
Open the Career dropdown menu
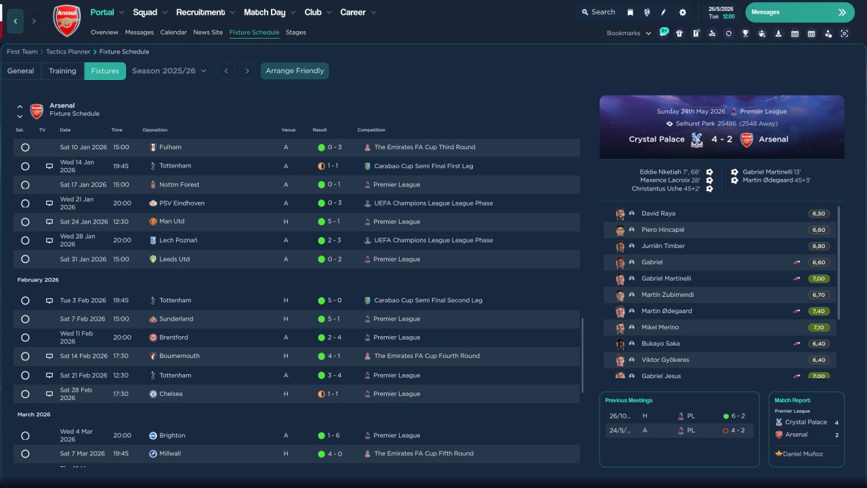tap(358, 12)
